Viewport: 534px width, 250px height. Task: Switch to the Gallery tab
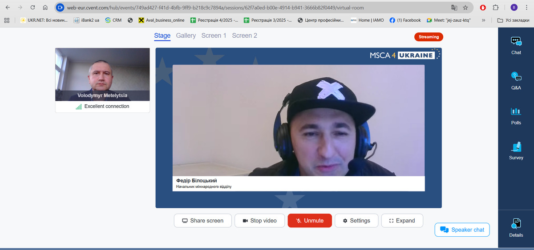tap(186, 36)
